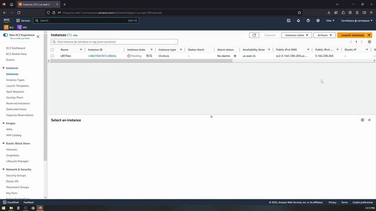Check the select-all instances checkbox
This screenshot has width=376, height=211.
(x=52, y=49)
